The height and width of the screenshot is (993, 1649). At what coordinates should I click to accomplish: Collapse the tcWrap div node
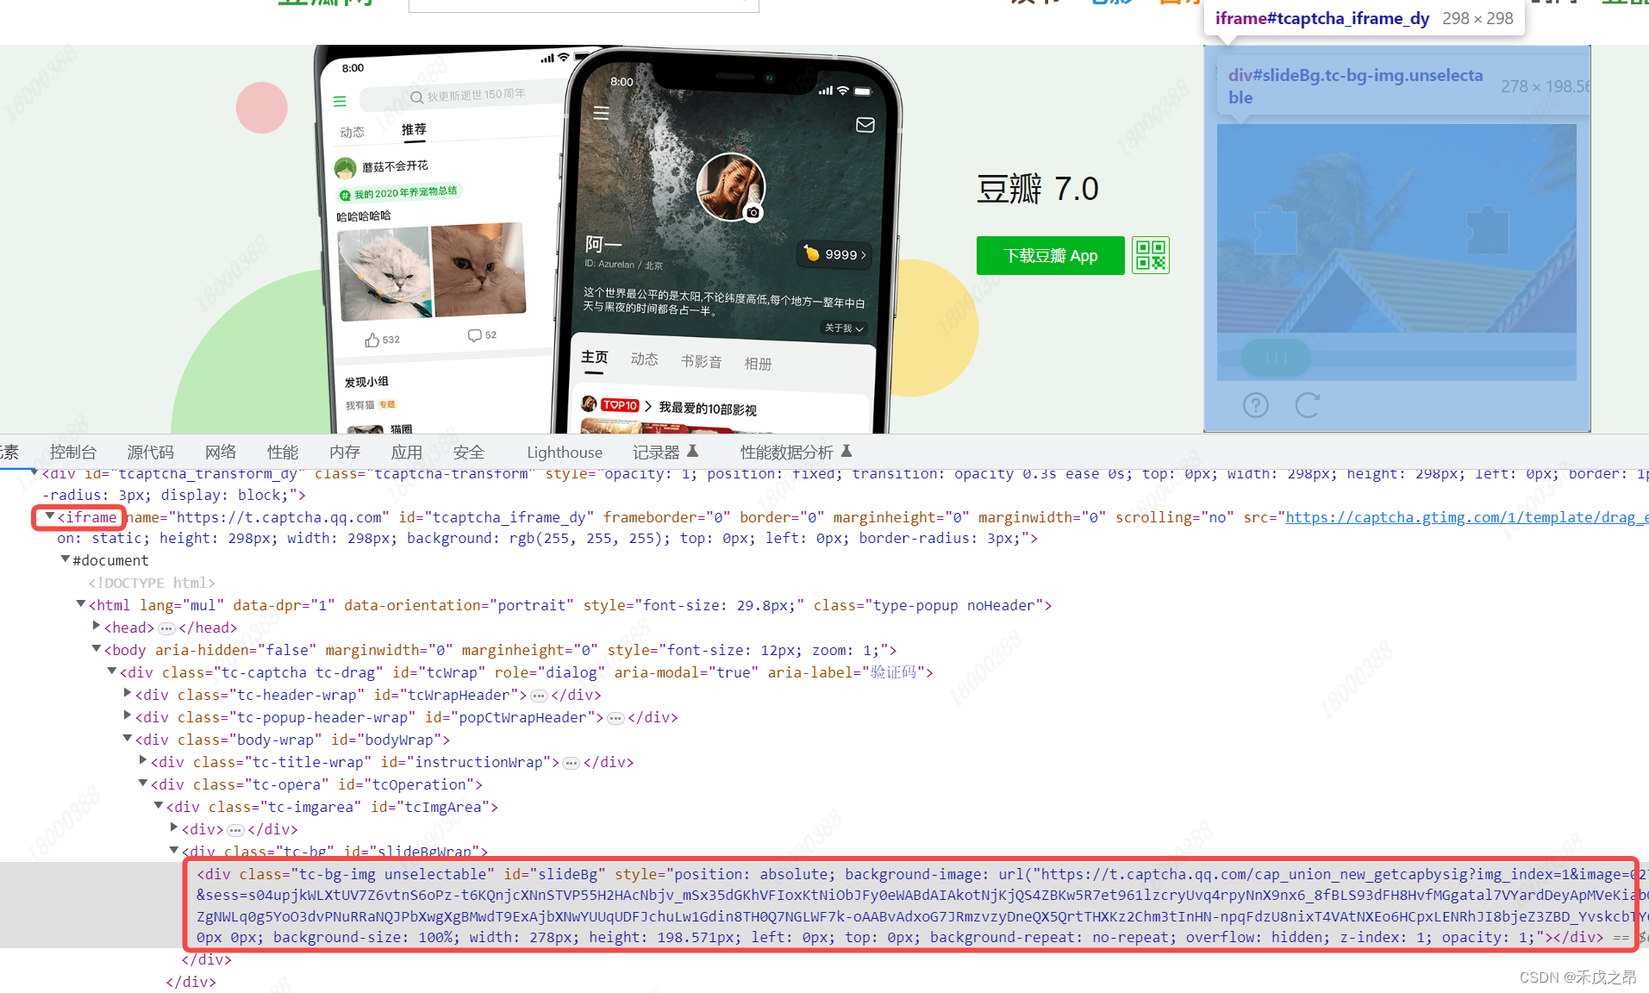111,671
